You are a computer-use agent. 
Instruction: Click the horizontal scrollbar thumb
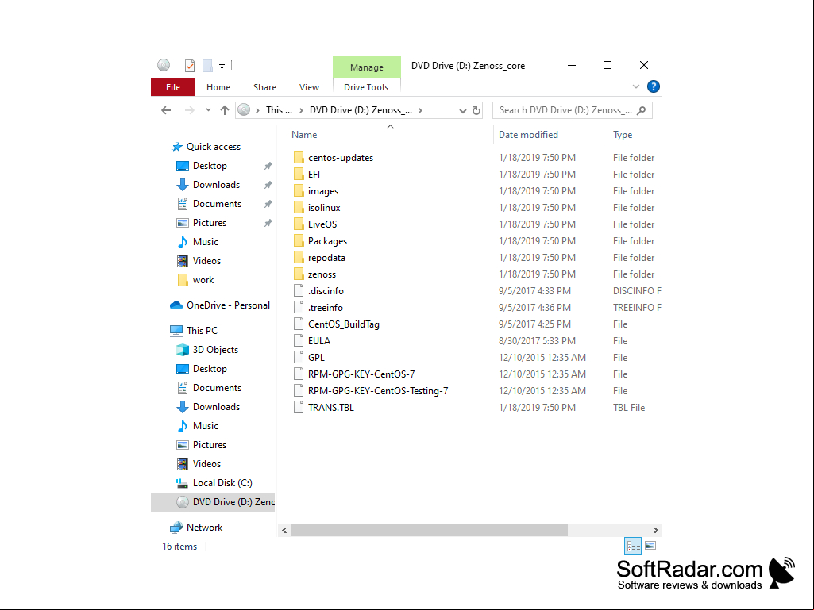tap(430, 530)
